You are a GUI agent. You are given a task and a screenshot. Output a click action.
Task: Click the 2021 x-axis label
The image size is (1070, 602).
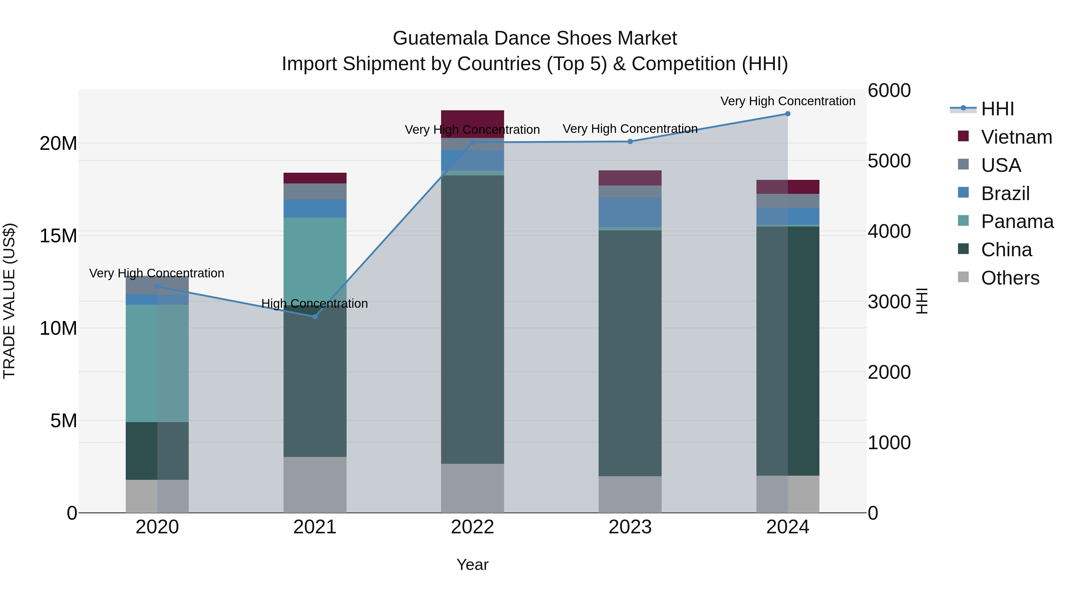(315, 527)
